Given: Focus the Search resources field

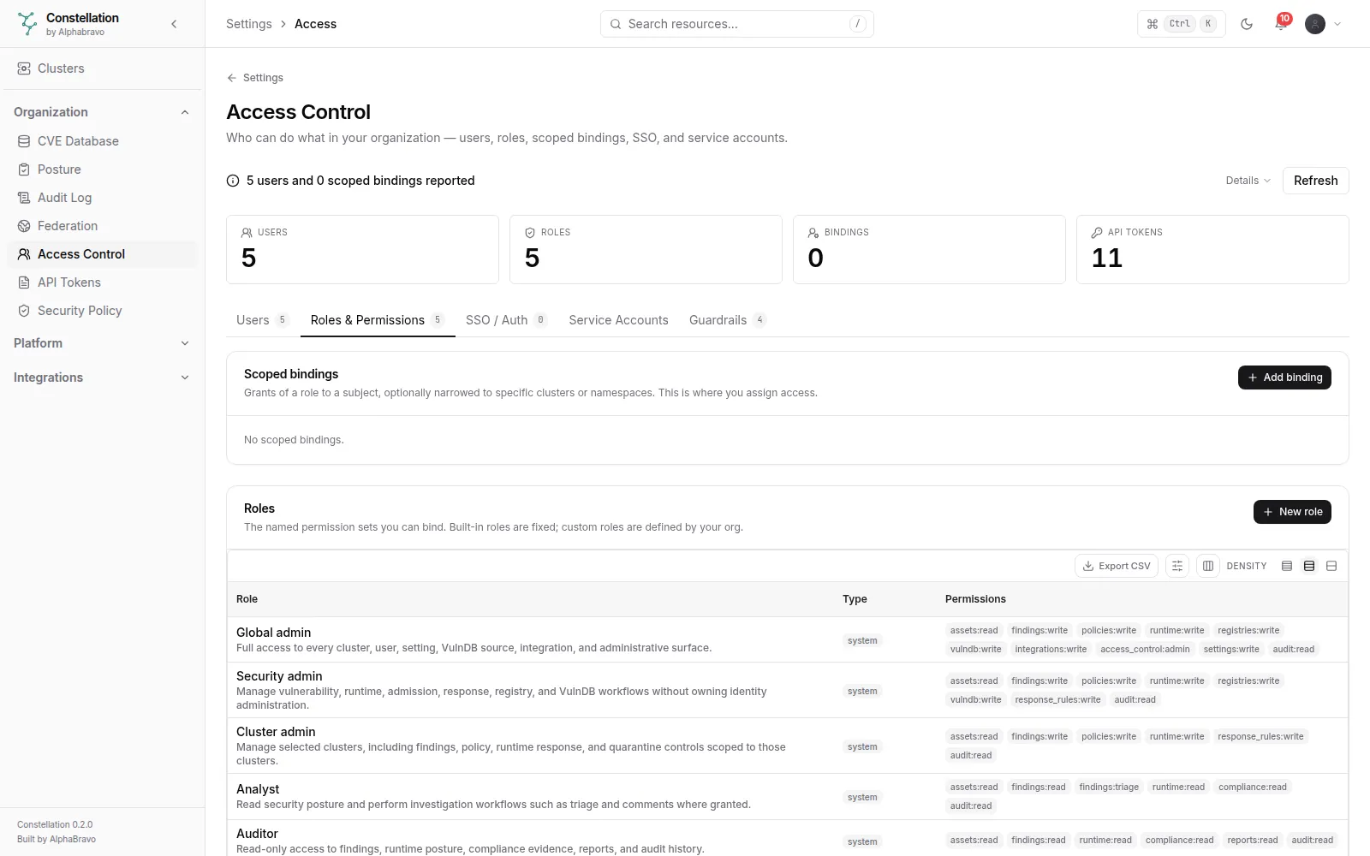Looking at the screenshot, I should (x=736, y=24).
